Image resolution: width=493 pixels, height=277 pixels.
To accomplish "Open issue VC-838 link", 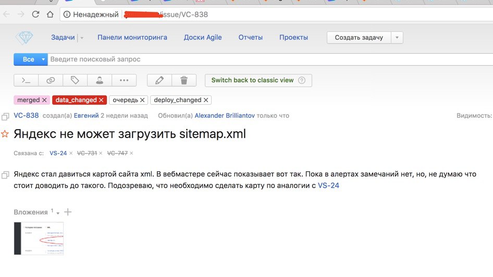I will 26,116.
